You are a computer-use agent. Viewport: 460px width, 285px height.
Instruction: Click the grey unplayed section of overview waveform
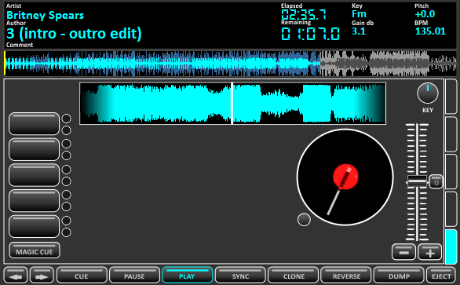[x=389, y=64]
